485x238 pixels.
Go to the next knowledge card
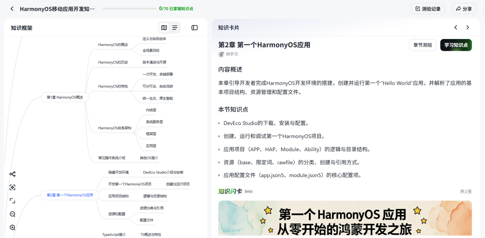tap(468, 28)
